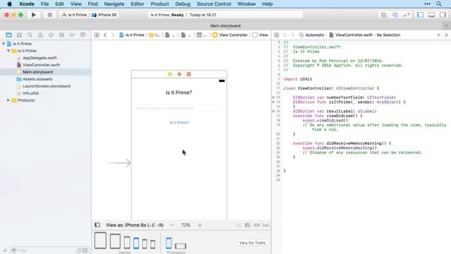Open the Navigate menu
The width and height of the screenshot is (451, 254).
pos(114,4)
